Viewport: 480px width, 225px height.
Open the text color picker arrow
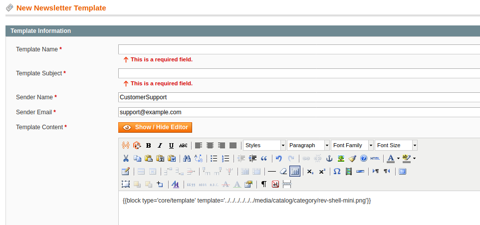pos(398,159)
